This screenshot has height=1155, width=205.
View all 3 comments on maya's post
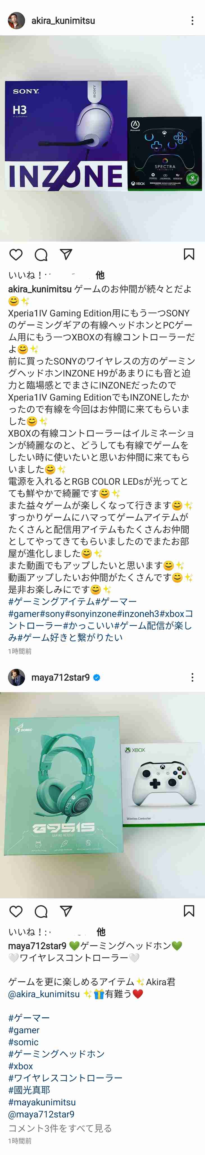(x=60, y=1128)
